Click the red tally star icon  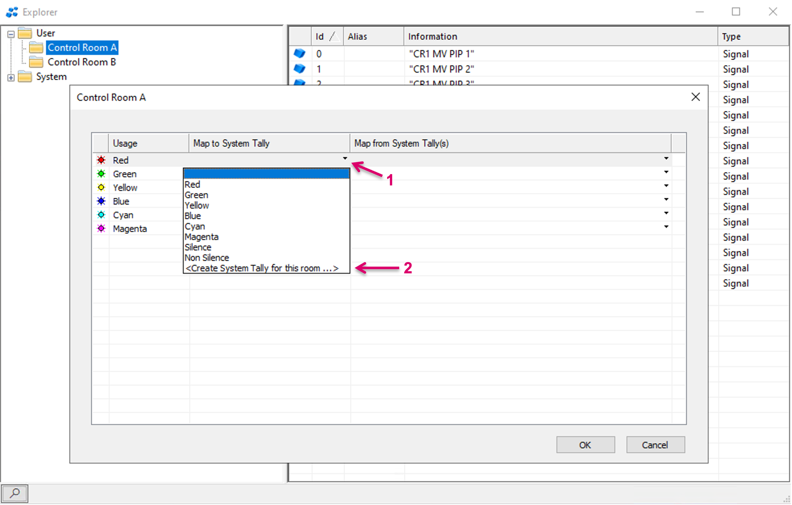coord(101,160)
